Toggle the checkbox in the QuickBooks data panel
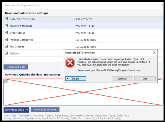Image resolution: width=165 pixels, height=122 pixels. pyautogui.click(x=6, y=82)
